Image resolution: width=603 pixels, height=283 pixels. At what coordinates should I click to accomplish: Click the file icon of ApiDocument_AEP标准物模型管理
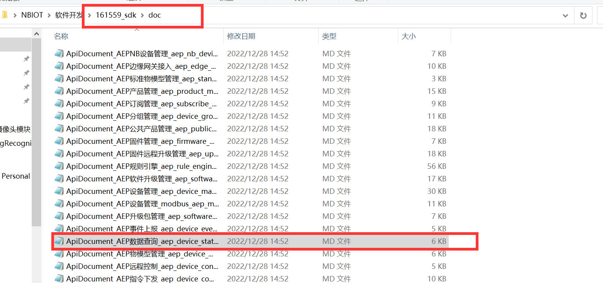(59, 79)
